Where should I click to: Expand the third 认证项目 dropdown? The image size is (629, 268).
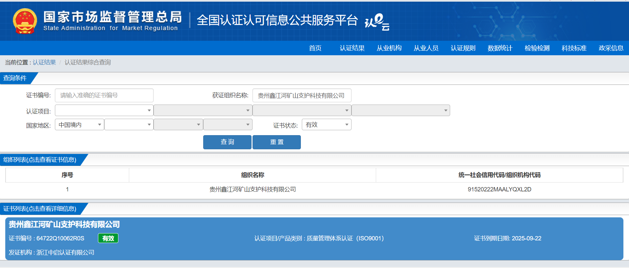[x=302, y=110]
